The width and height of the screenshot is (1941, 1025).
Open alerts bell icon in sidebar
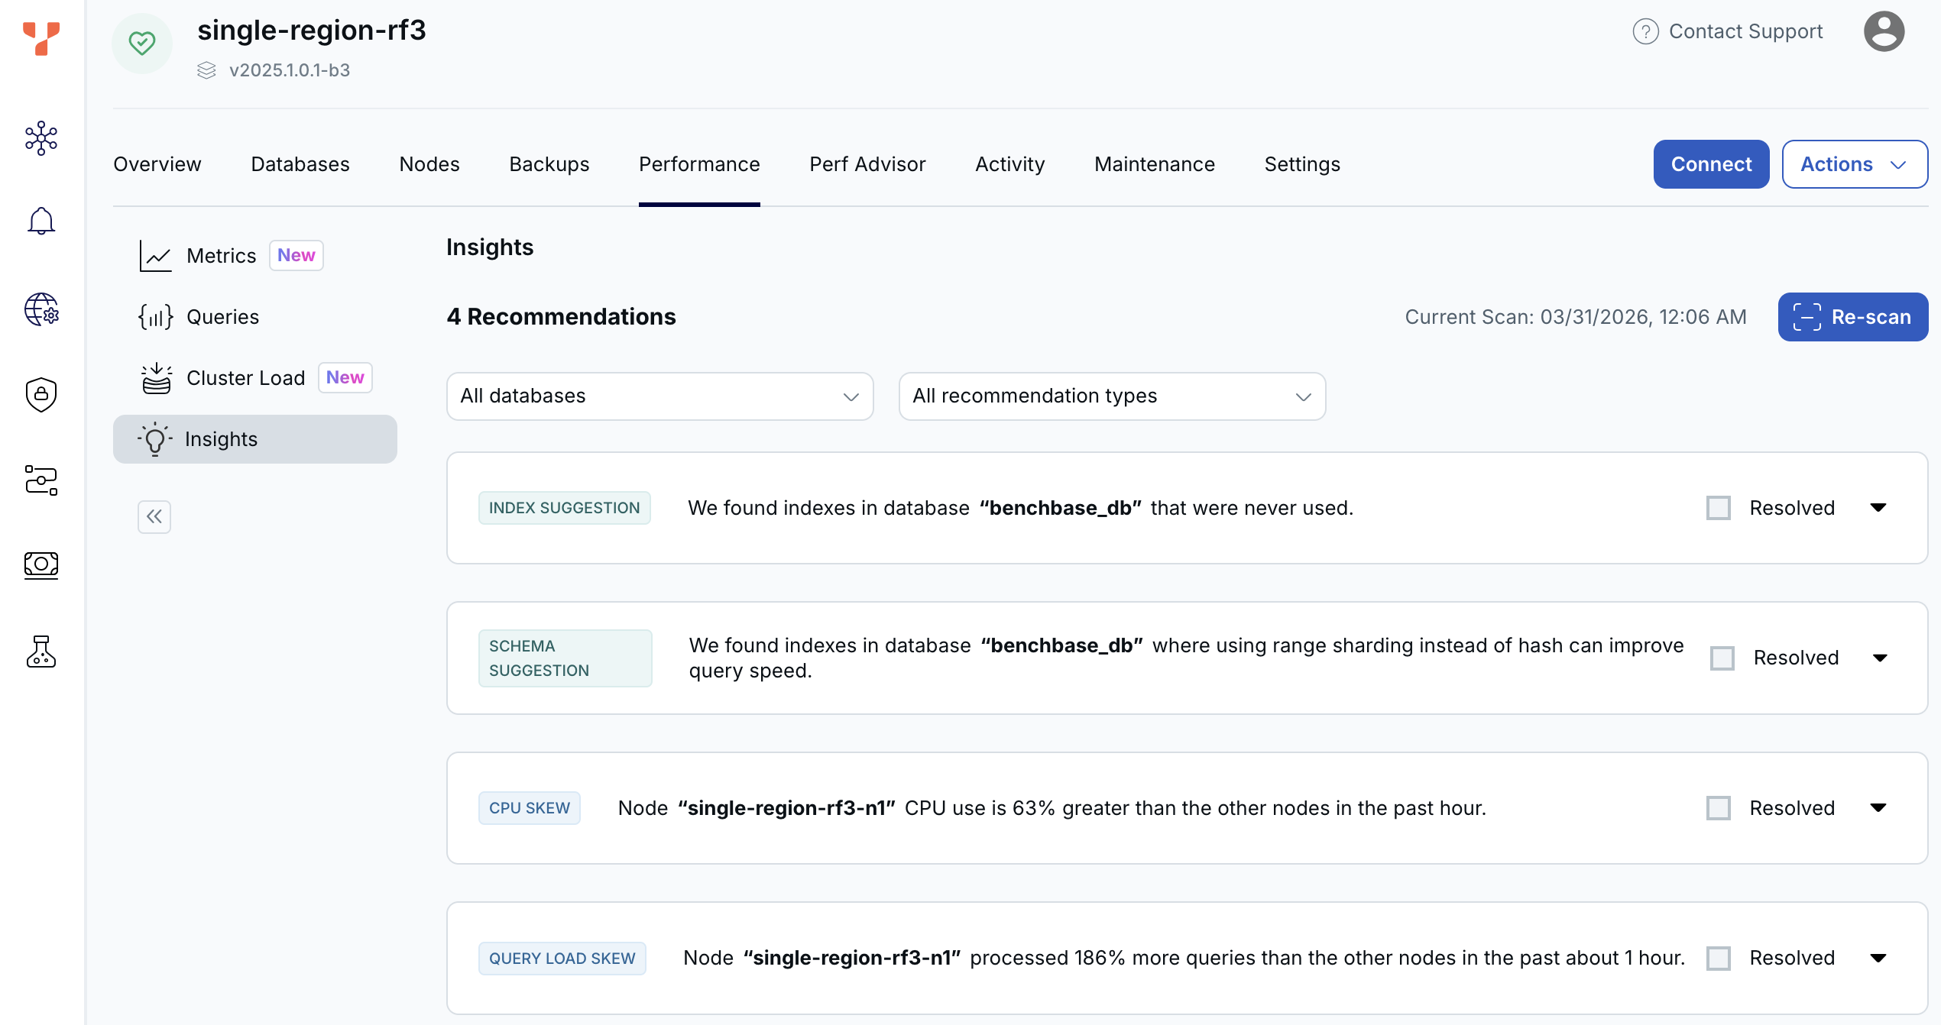pyautogui.click(x=41, y=221)
